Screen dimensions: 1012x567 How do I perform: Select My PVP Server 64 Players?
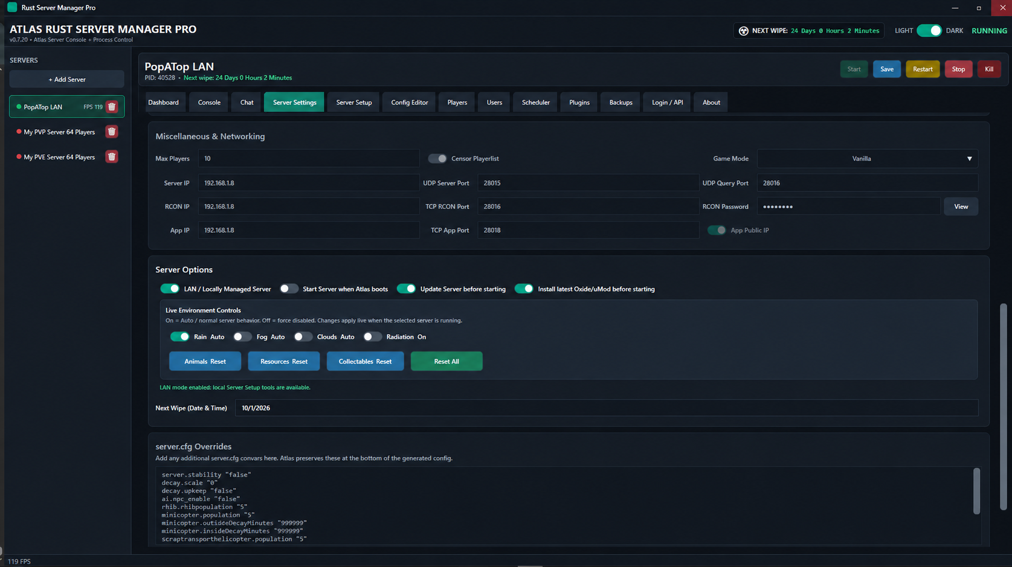point(59,132)
